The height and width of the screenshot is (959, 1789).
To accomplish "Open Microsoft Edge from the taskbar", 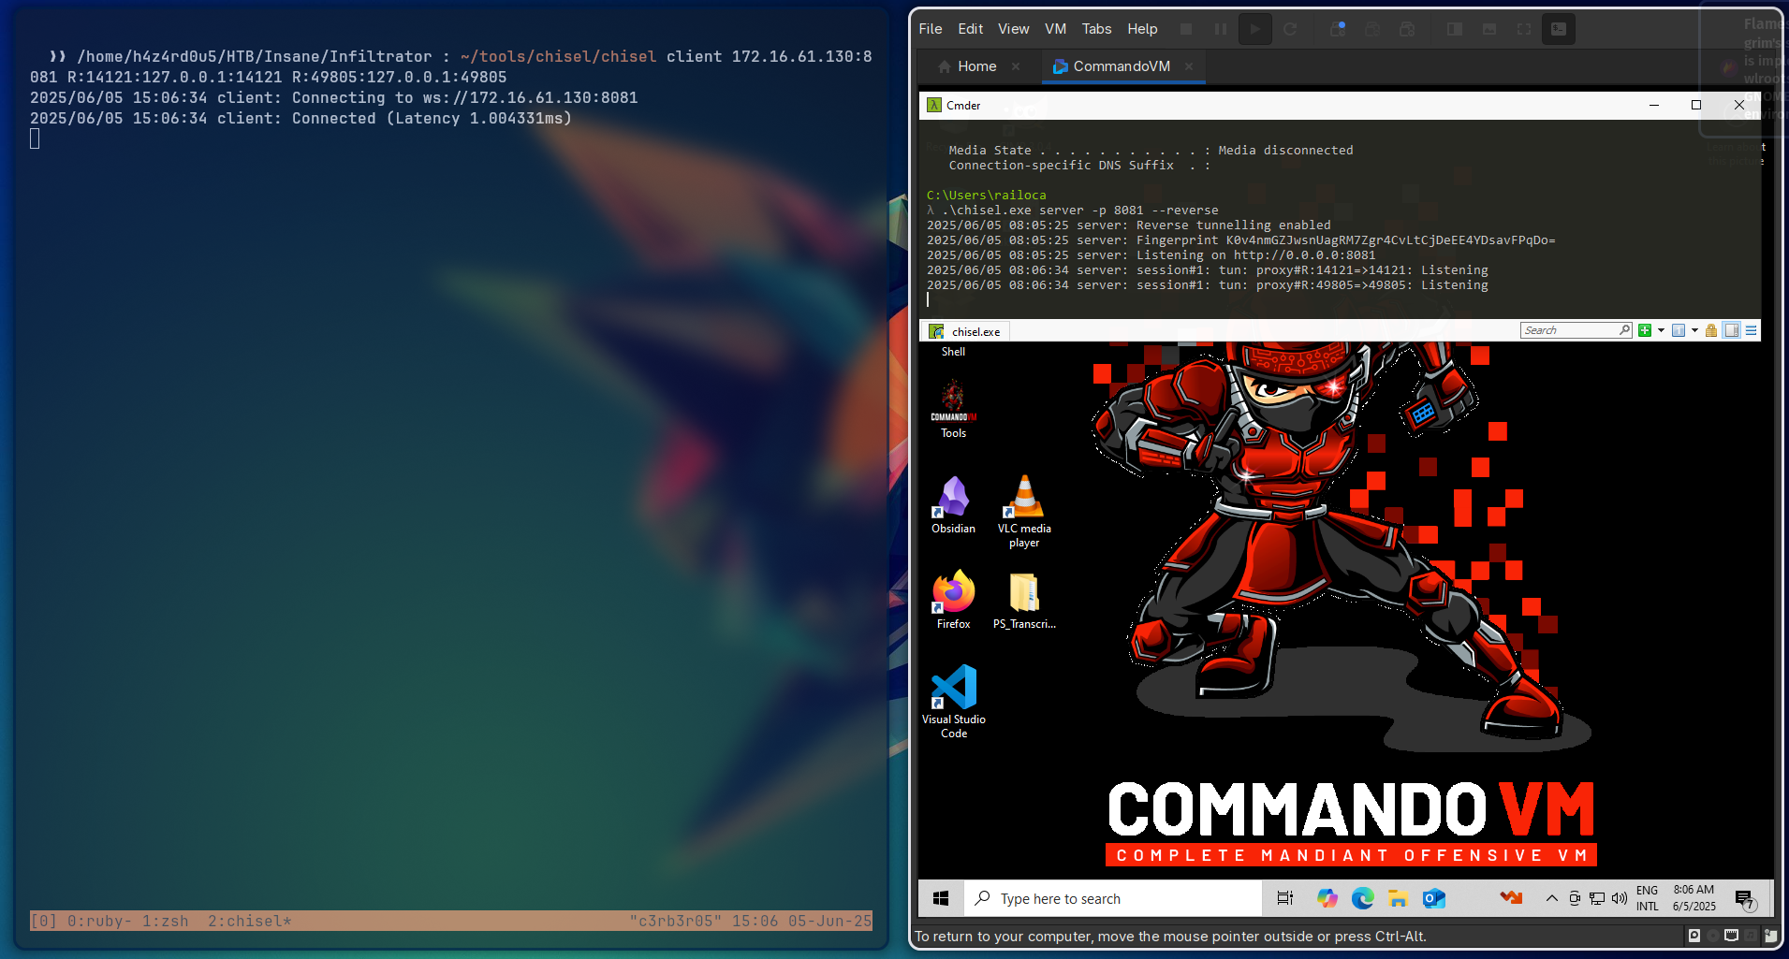I will click(x=1362, y=898).
